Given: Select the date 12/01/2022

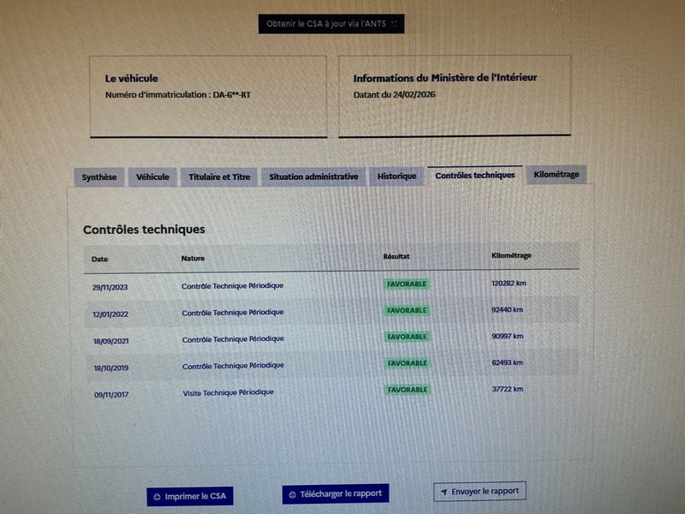Looking at the screenshot, I should pyautogui.click(x=110, y=314).
